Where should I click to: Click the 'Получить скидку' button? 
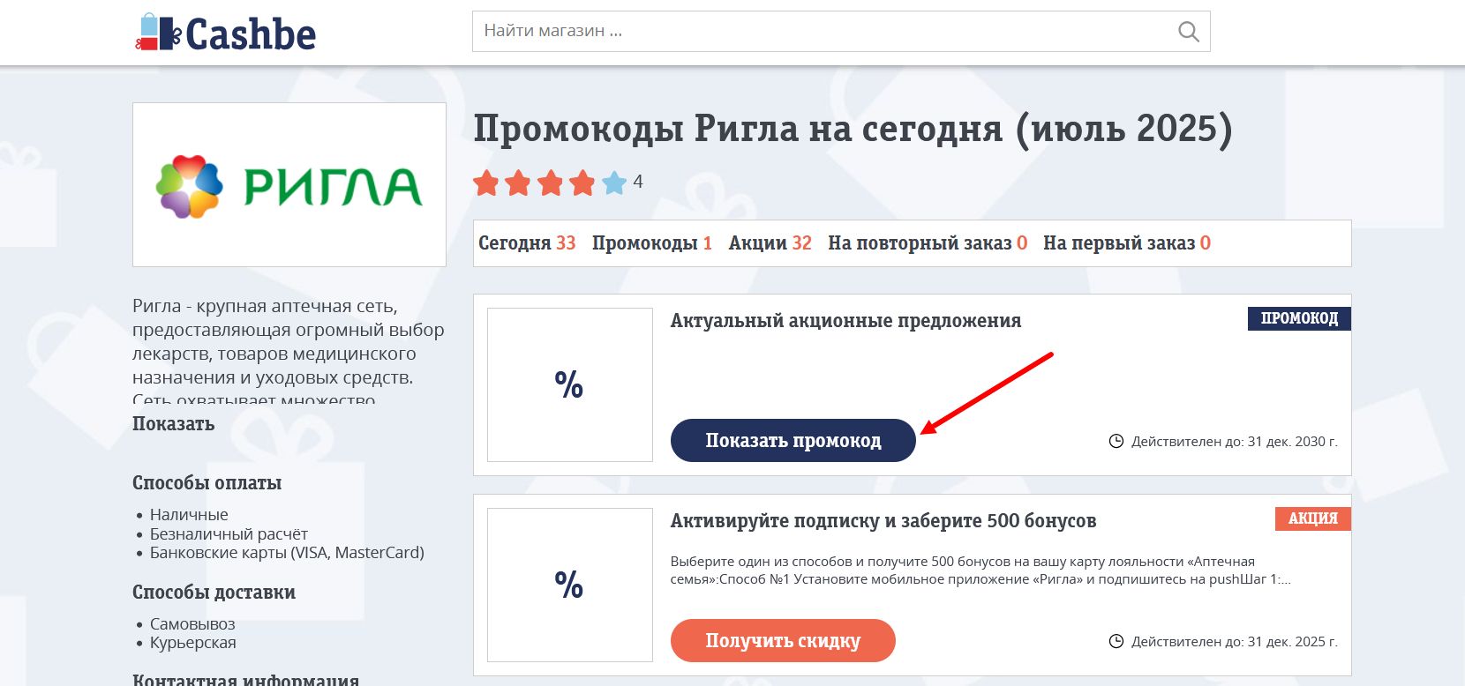783,640
